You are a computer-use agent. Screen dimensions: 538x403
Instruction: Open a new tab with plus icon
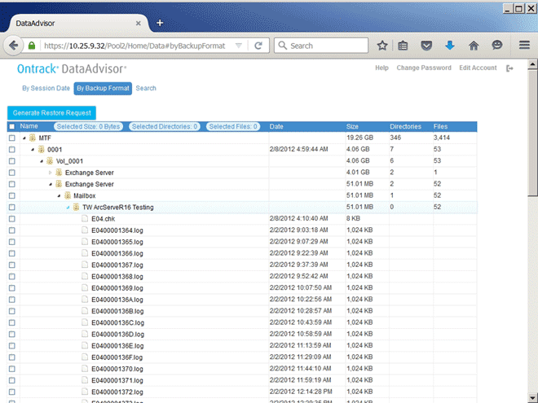(x=160, y=23)
